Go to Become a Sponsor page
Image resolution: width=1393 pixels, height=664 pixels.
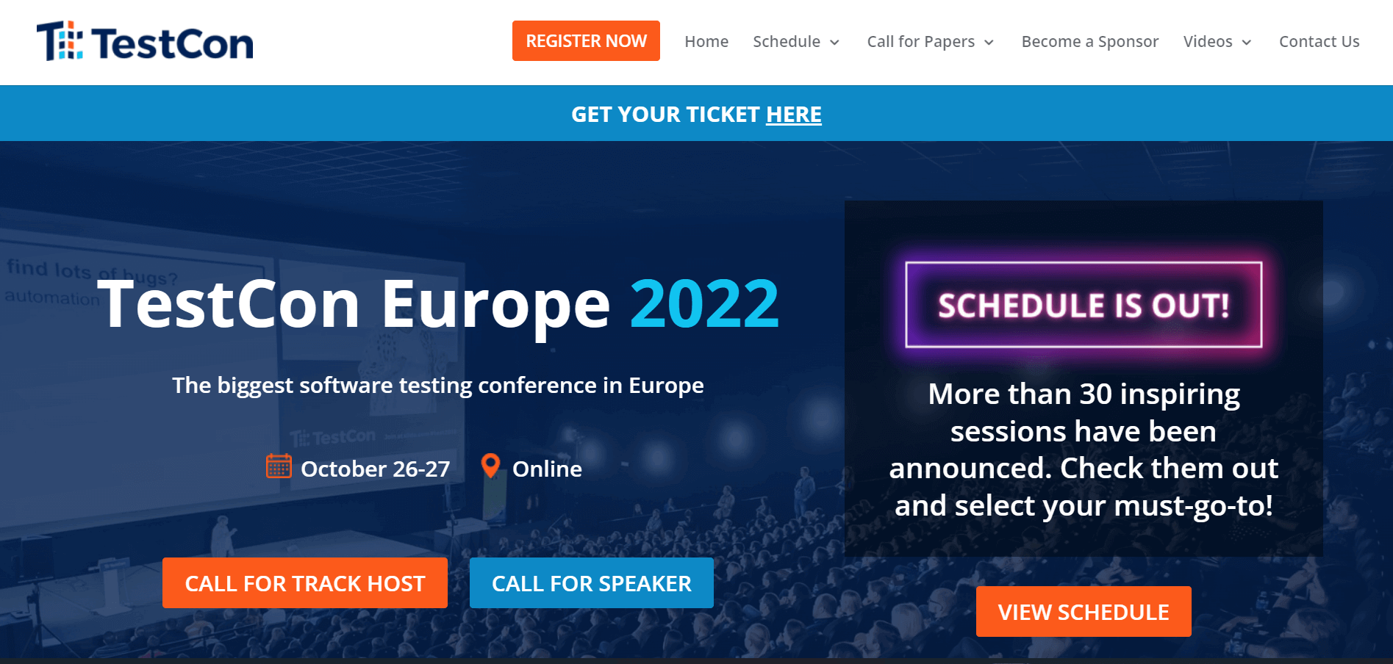coord(1089,42)
